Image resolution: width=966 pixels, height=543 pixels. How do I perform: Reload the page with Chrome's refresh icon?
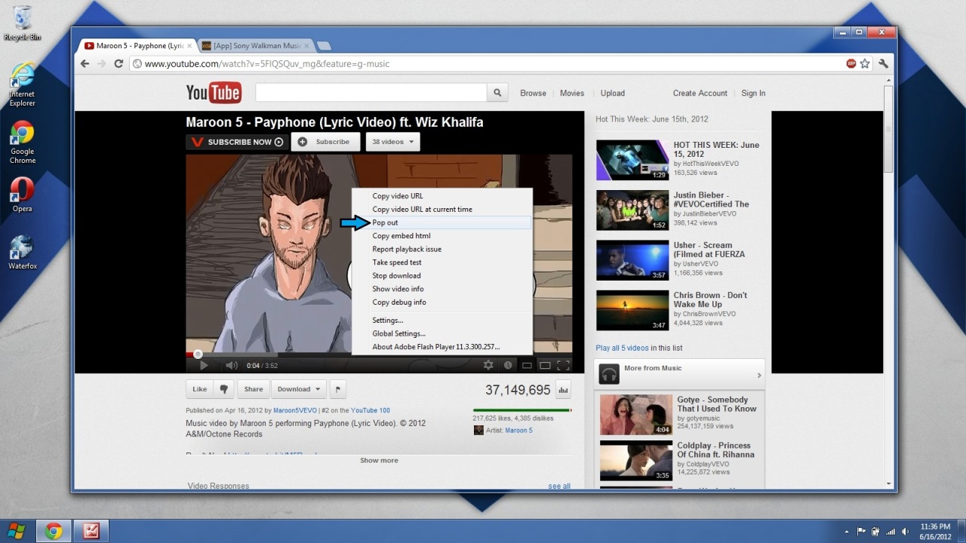coord(118,63)
